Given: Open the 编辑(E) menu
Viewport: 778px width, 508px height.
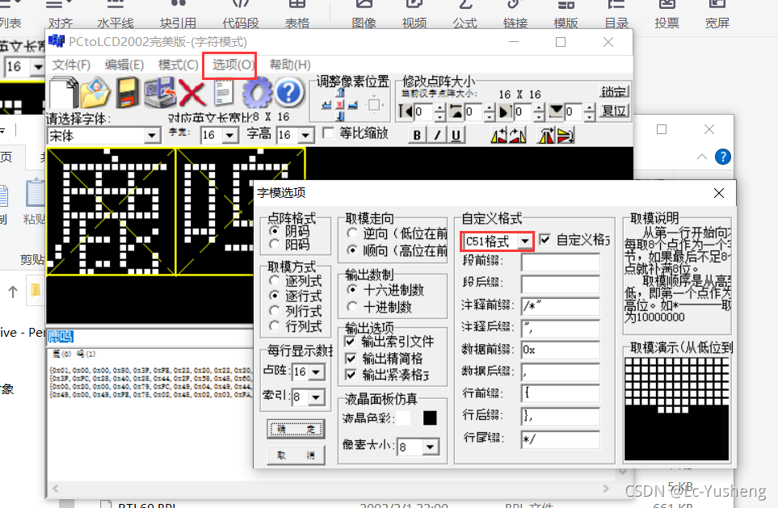Looking at the screenshot, I should (x=124, y=65).
